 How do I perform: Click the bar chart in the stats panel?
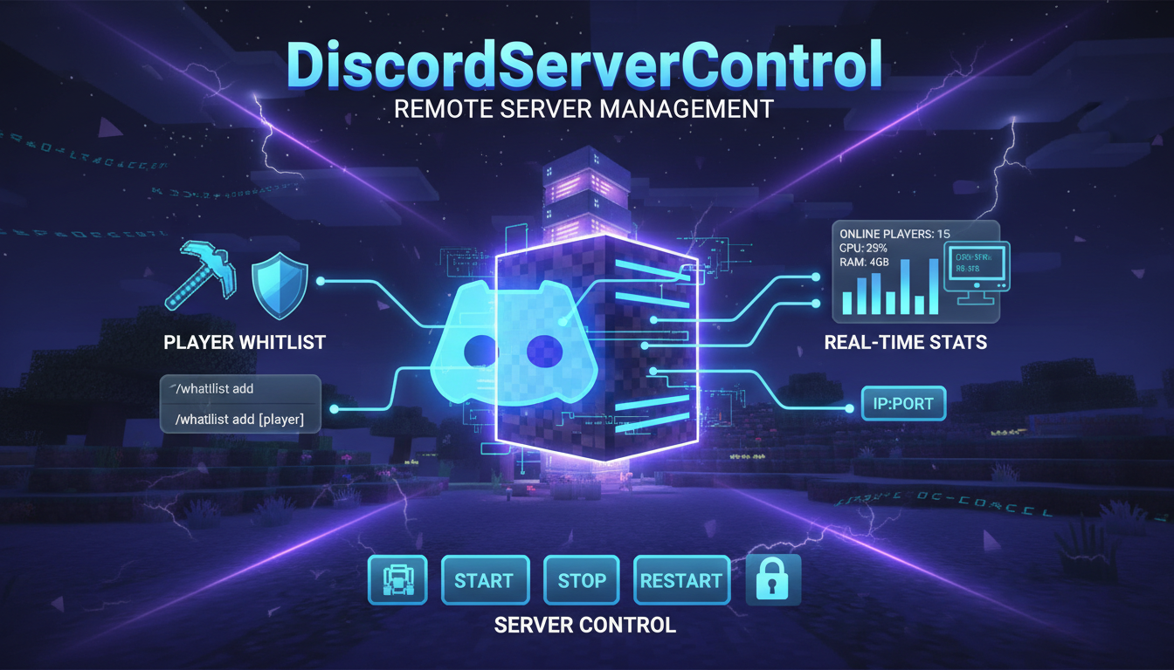pyautogui.click(x=891, y=286)
